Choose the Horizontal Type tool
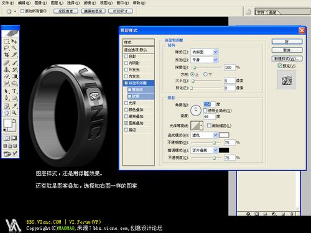The width and height of the screenshot is (311, 233). point(14,91)
